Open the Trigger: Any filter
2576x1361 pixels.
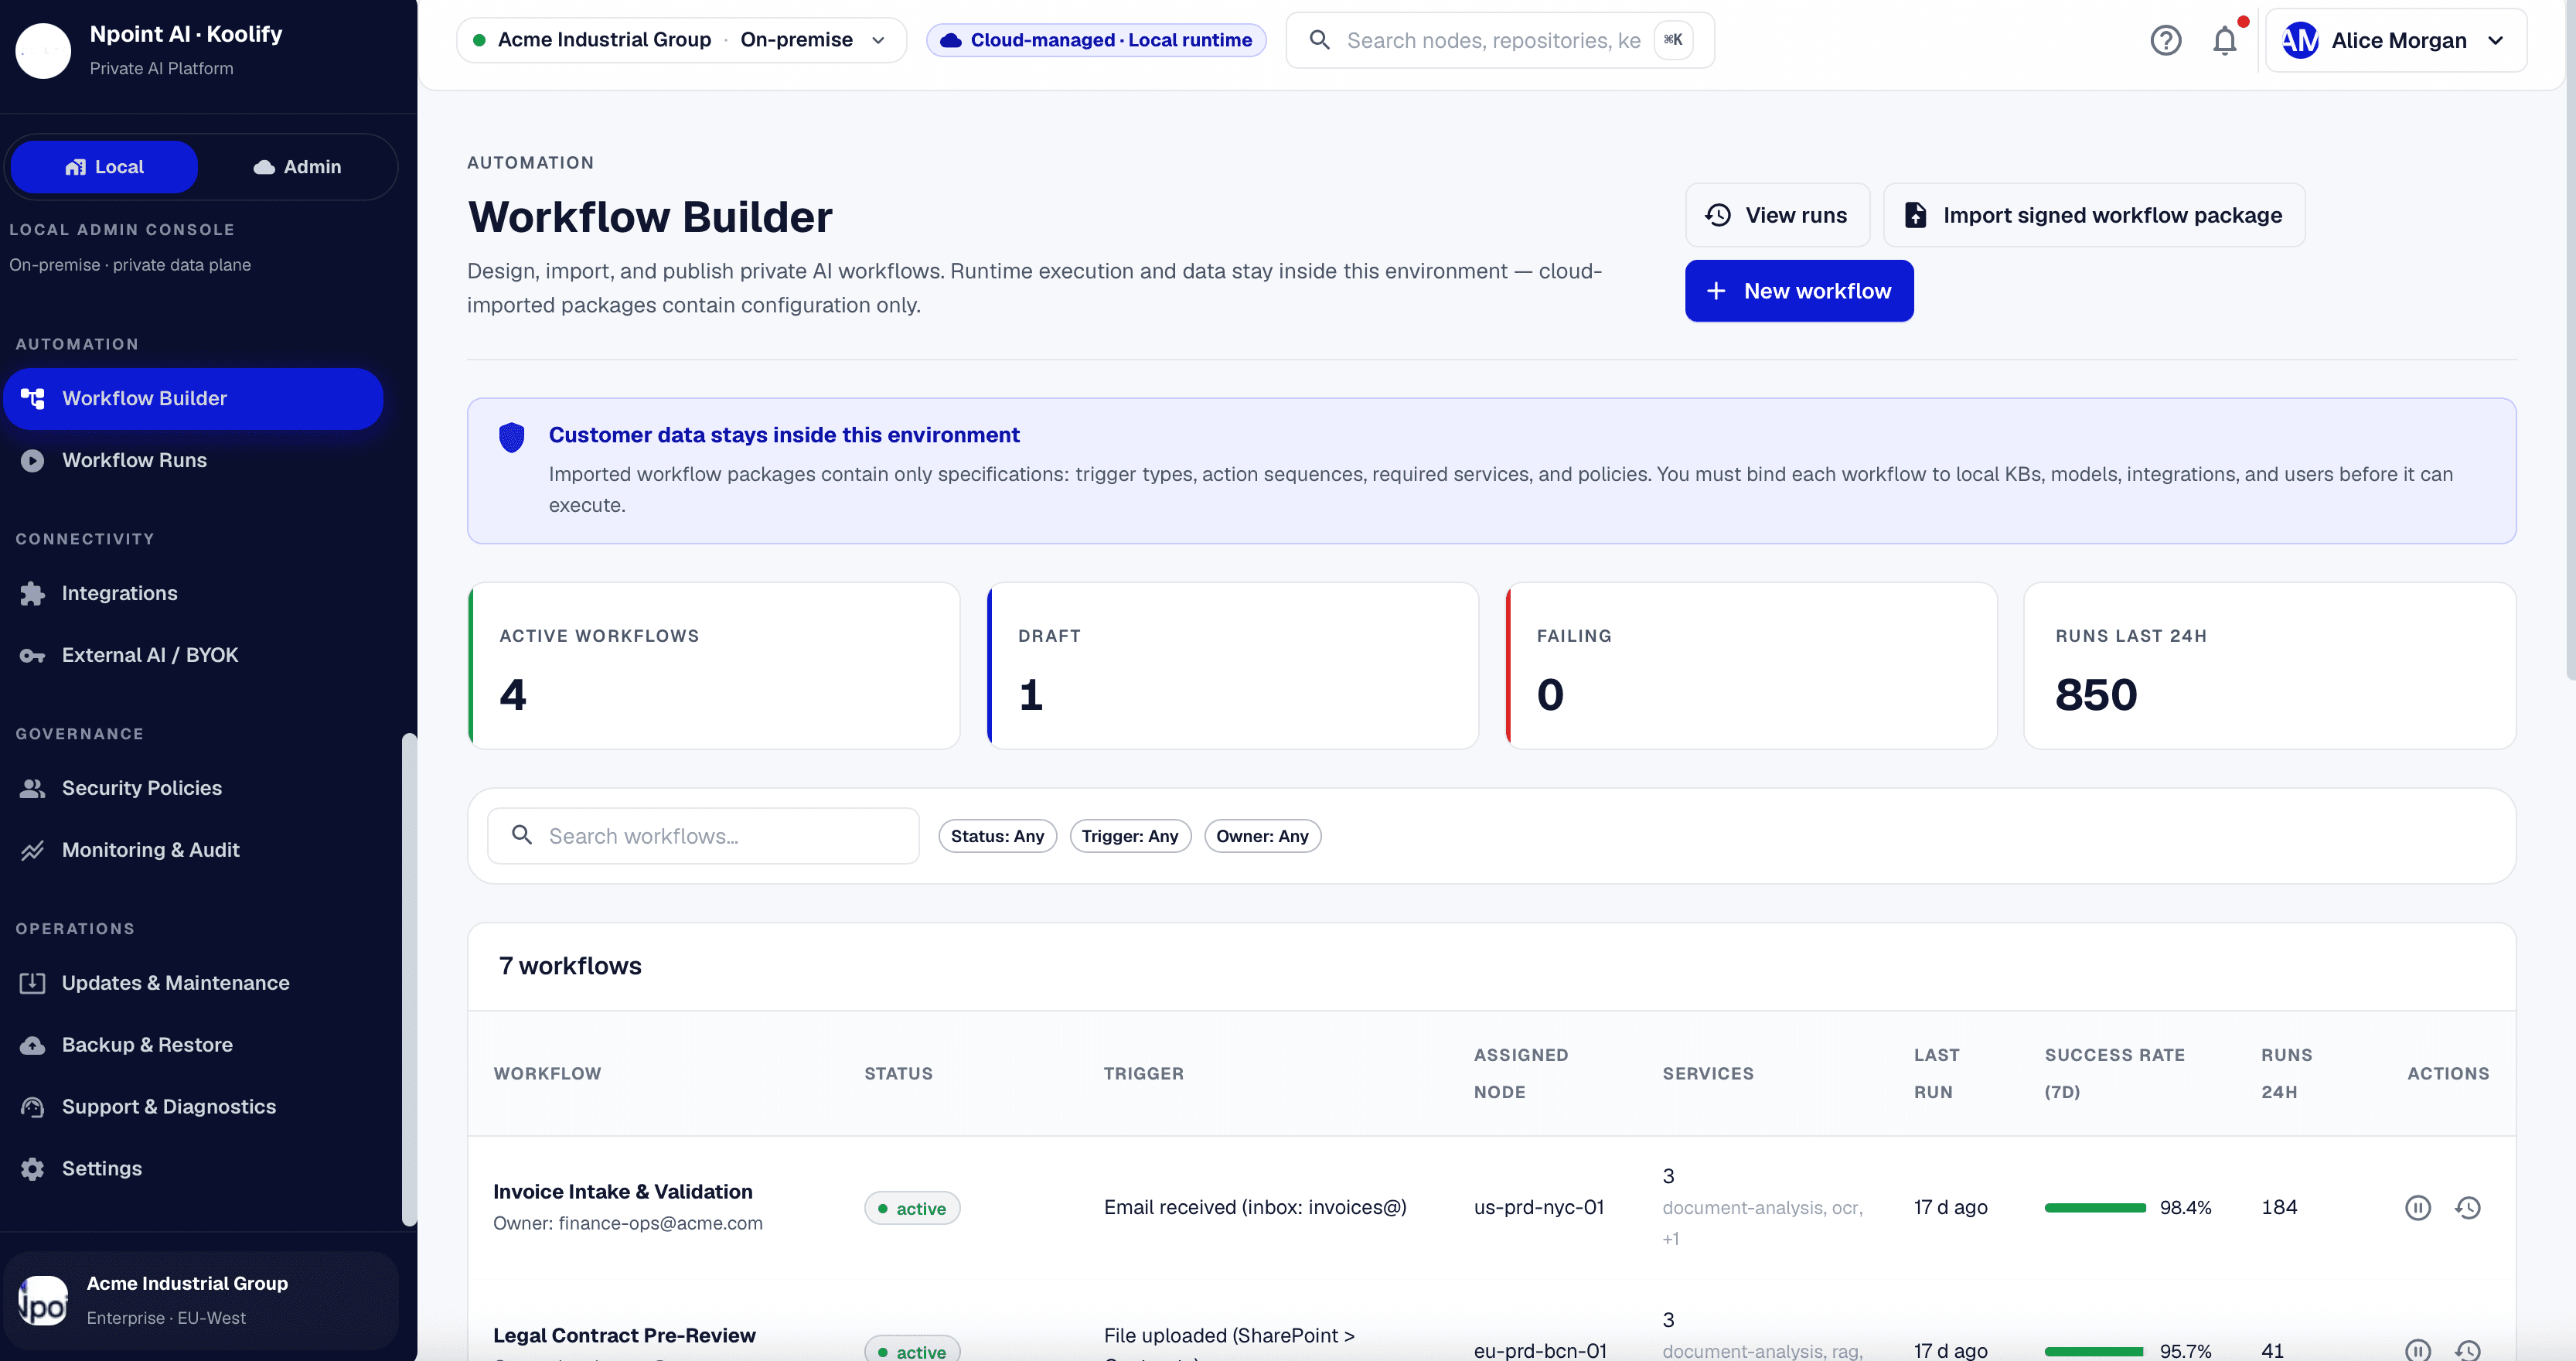tap(1130, 836)
